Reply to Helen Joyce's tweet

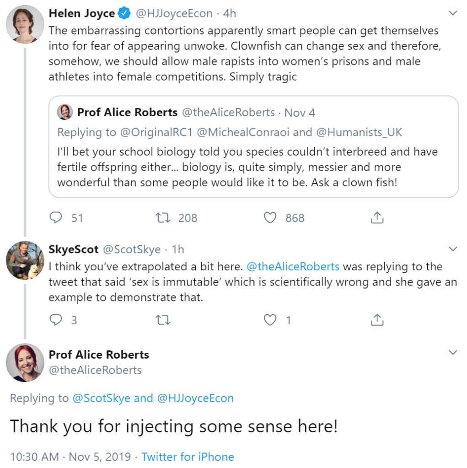tap(56, 218)
